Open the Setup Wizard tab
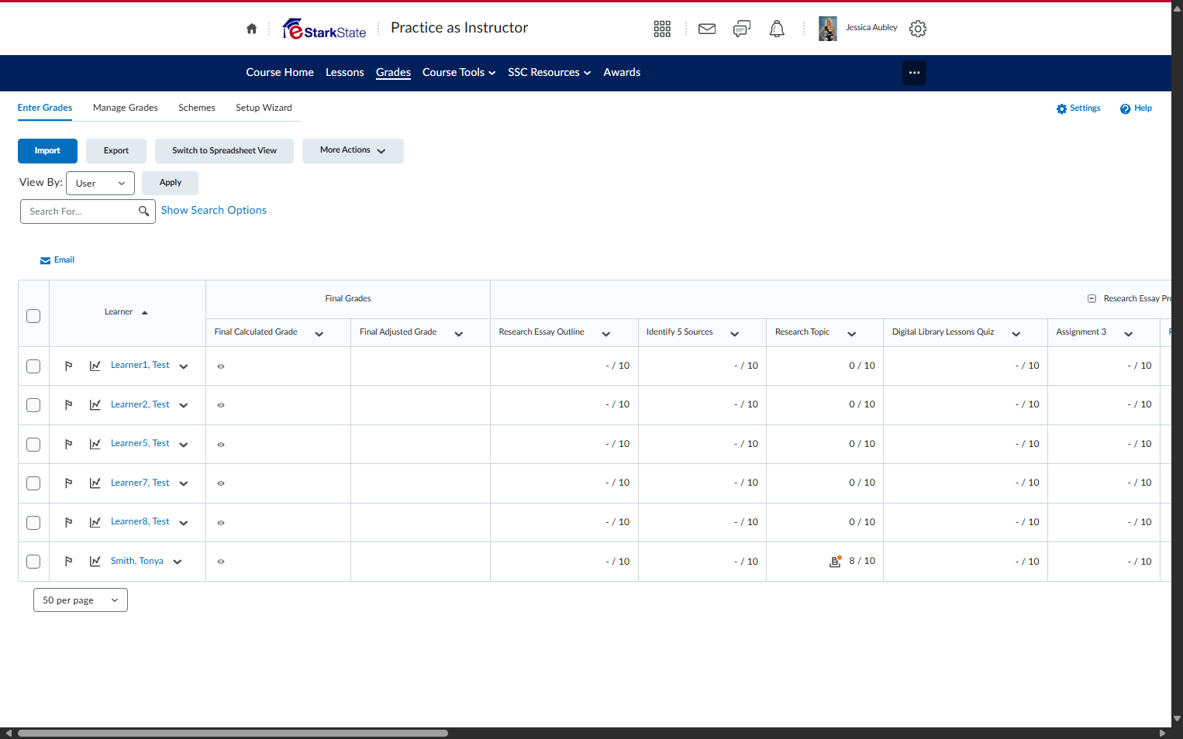 [264, 108]
